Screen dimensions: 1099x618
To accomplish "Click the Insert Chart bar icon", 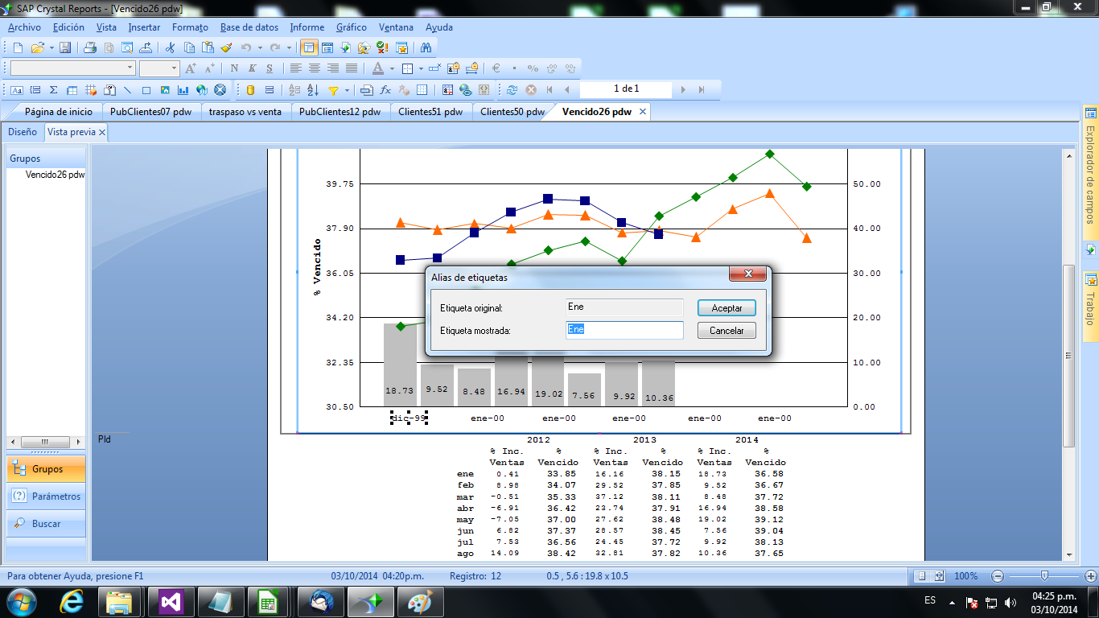I will (183, 90).
